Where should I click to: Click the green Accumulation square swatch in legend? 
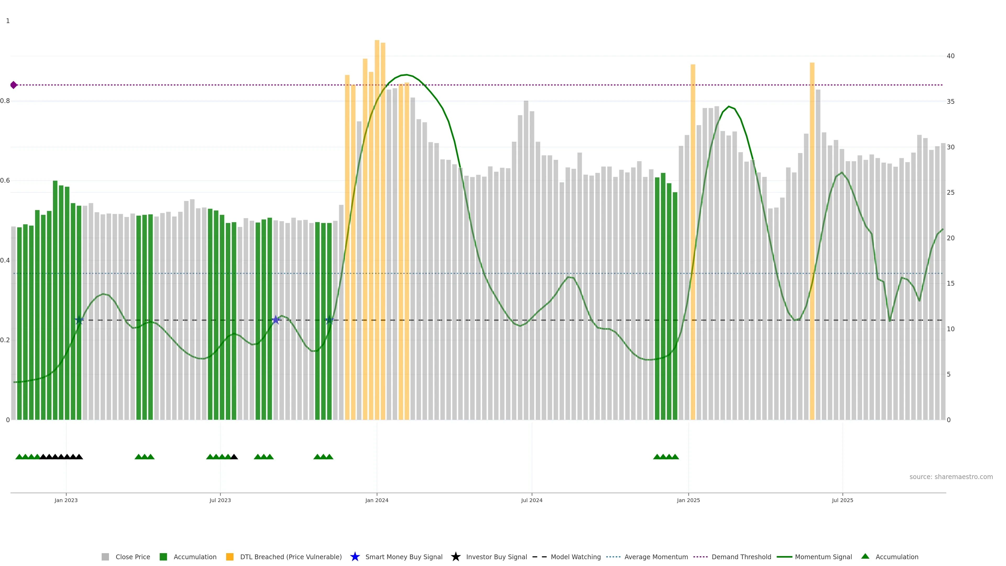163,557
